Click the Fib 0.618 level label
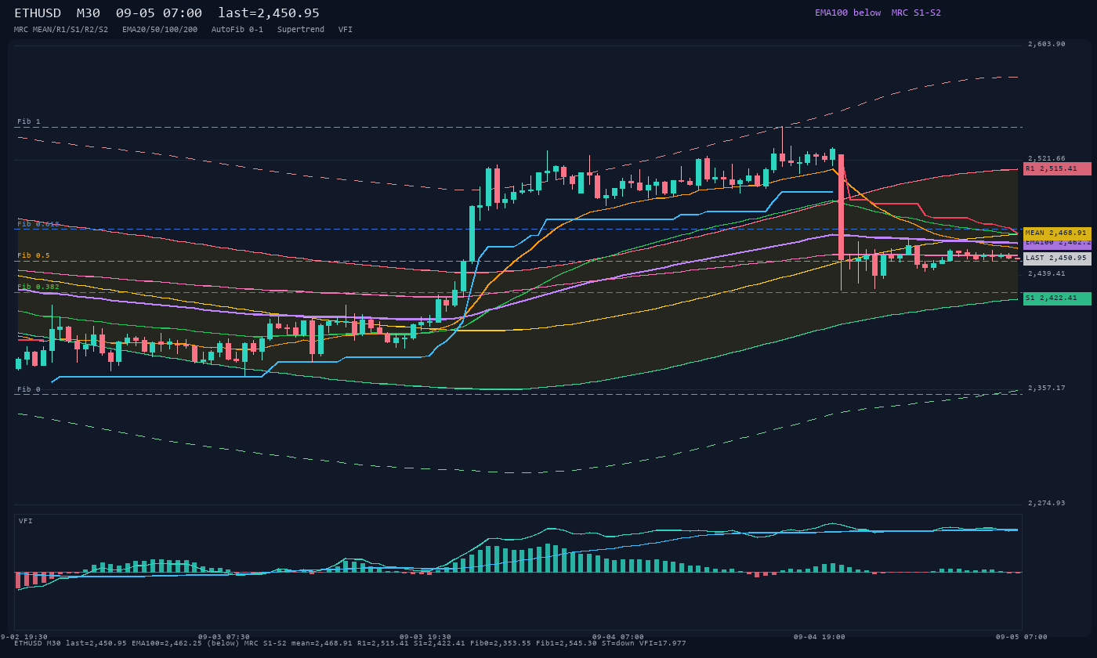Screen dimensions: 1097x658 click(x=38, y=224)
